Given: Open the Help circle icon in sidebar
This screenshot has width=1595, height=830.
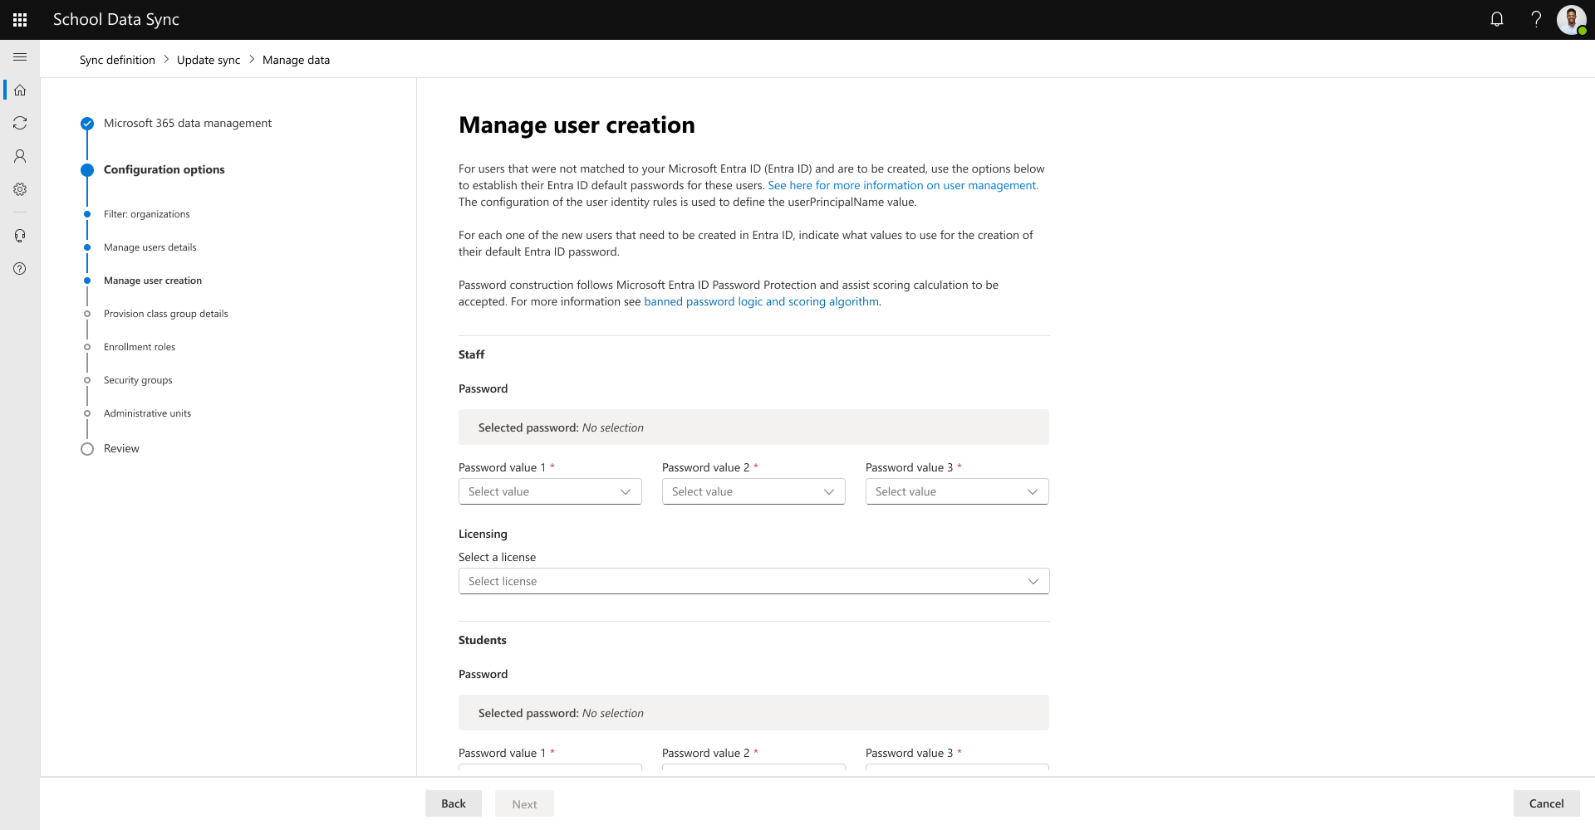Looking at the screenshot, I should (x=20, y=269).
